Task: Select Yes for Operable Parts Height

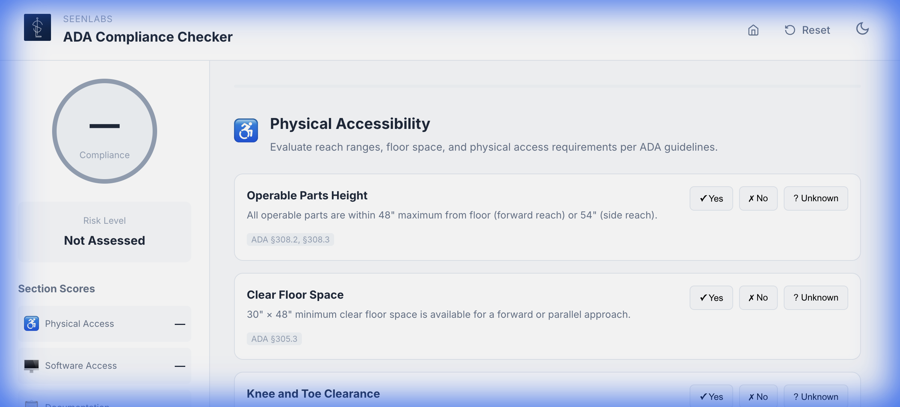Action: pyautogui.click(x=711, y=198)
